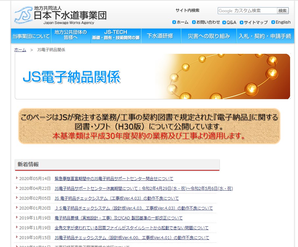Click the arrow icon beside お問い合わせ

(194, 22)
